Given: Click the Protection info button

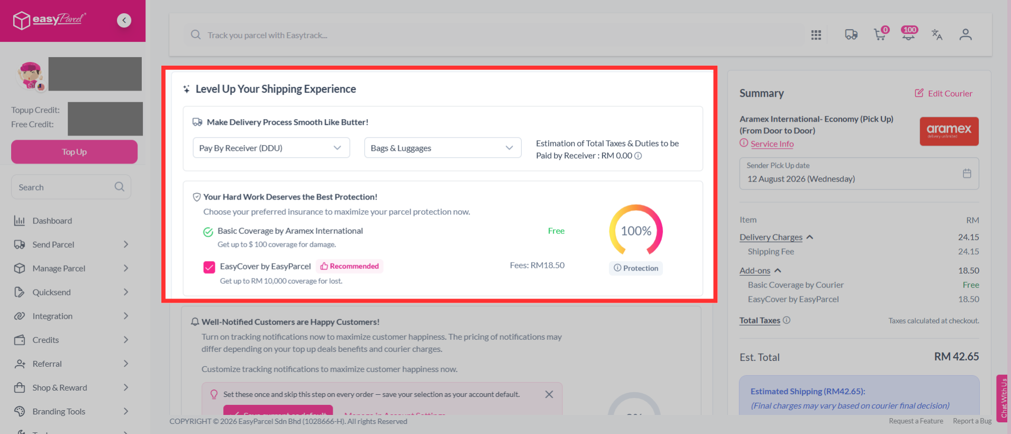Looking at the screenshot, I should tap(635, 268).
